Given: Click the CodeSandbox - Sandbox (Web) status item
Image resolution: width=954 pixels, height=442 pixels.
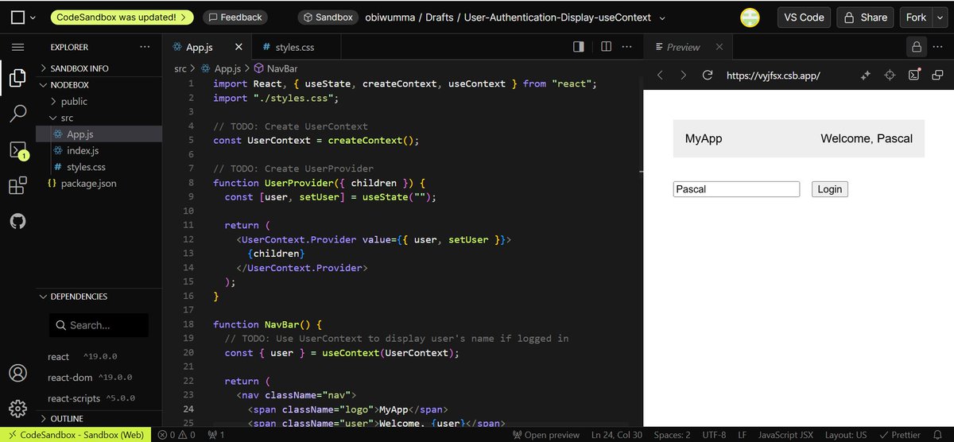Looking at the screenshot, I should (x=76, y=435).
